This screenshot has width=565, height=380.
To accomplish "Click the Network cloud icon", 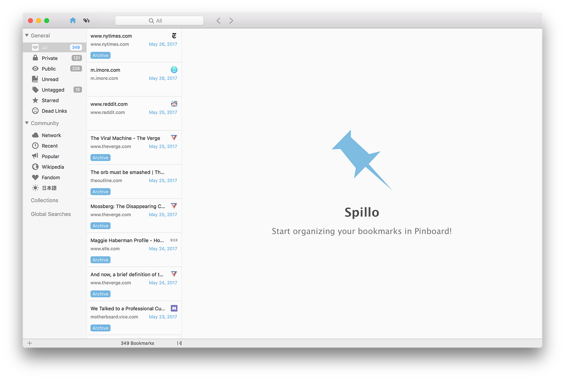I will point(36,135).
